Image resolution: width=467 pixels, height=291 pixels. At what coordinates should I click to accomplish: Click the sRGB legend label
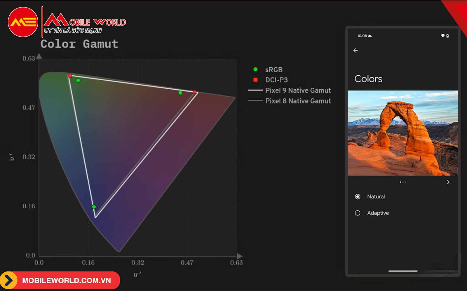[x=274, y=70]
